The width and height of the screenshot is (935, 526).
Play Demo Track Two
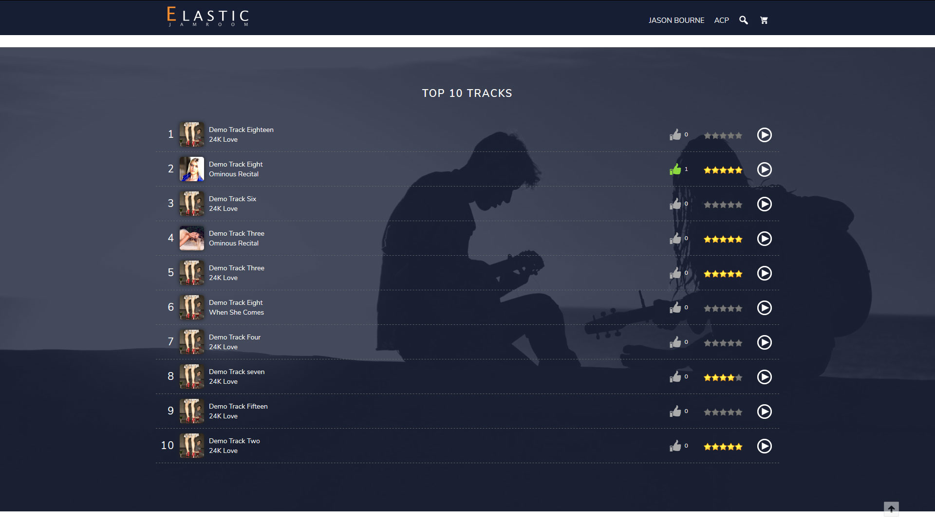click(x=764, y=446)
